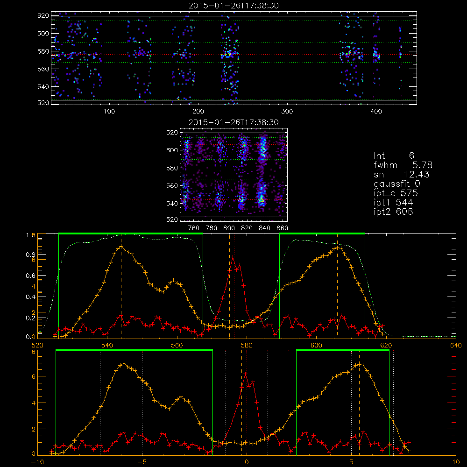Select the 'Int 6' readout line
The width and height of the screenshot is (467, 467).
(394, 156)
